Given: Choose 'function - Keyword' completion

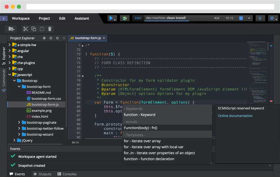Looking at the screenshot, I should coord(167,115).
